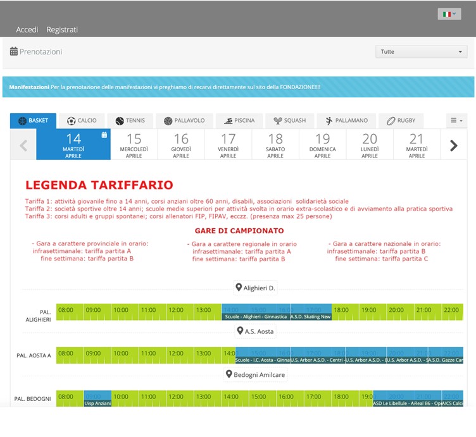Go to the previous week arrow

(23, 145)
